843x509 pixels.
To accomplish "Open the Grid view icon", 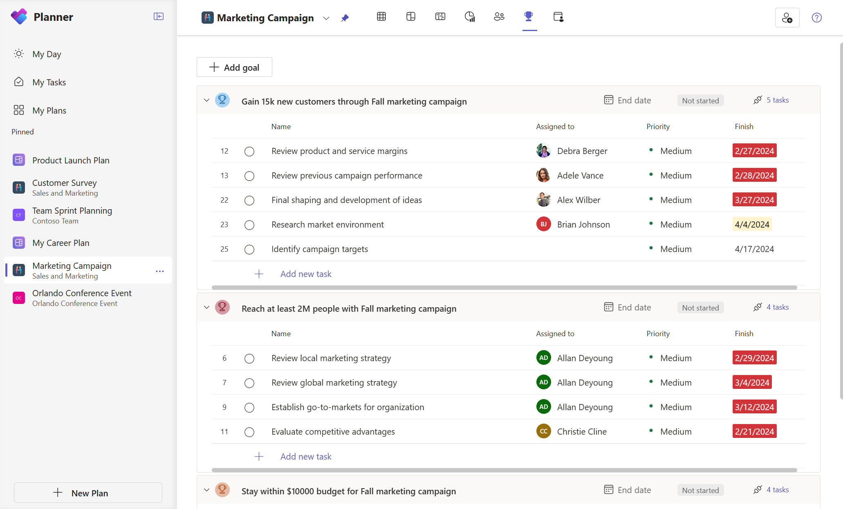I will click(382, 17).
